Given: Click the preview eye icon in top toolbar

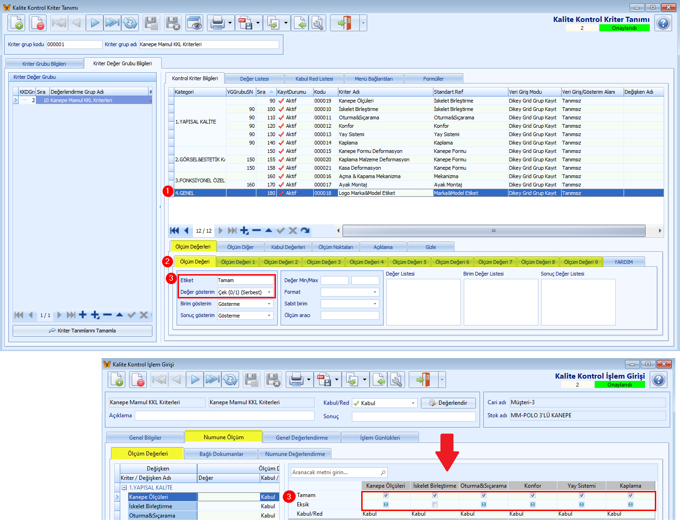Looking at the screenshot, I should pyautogui.click(x=194, y=23).
